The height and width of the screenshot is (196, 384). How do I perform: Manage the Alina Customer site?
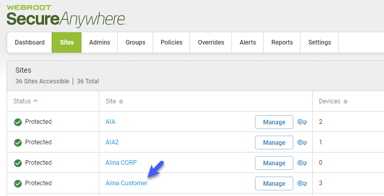pyautogui.click(x=274, y=183)
